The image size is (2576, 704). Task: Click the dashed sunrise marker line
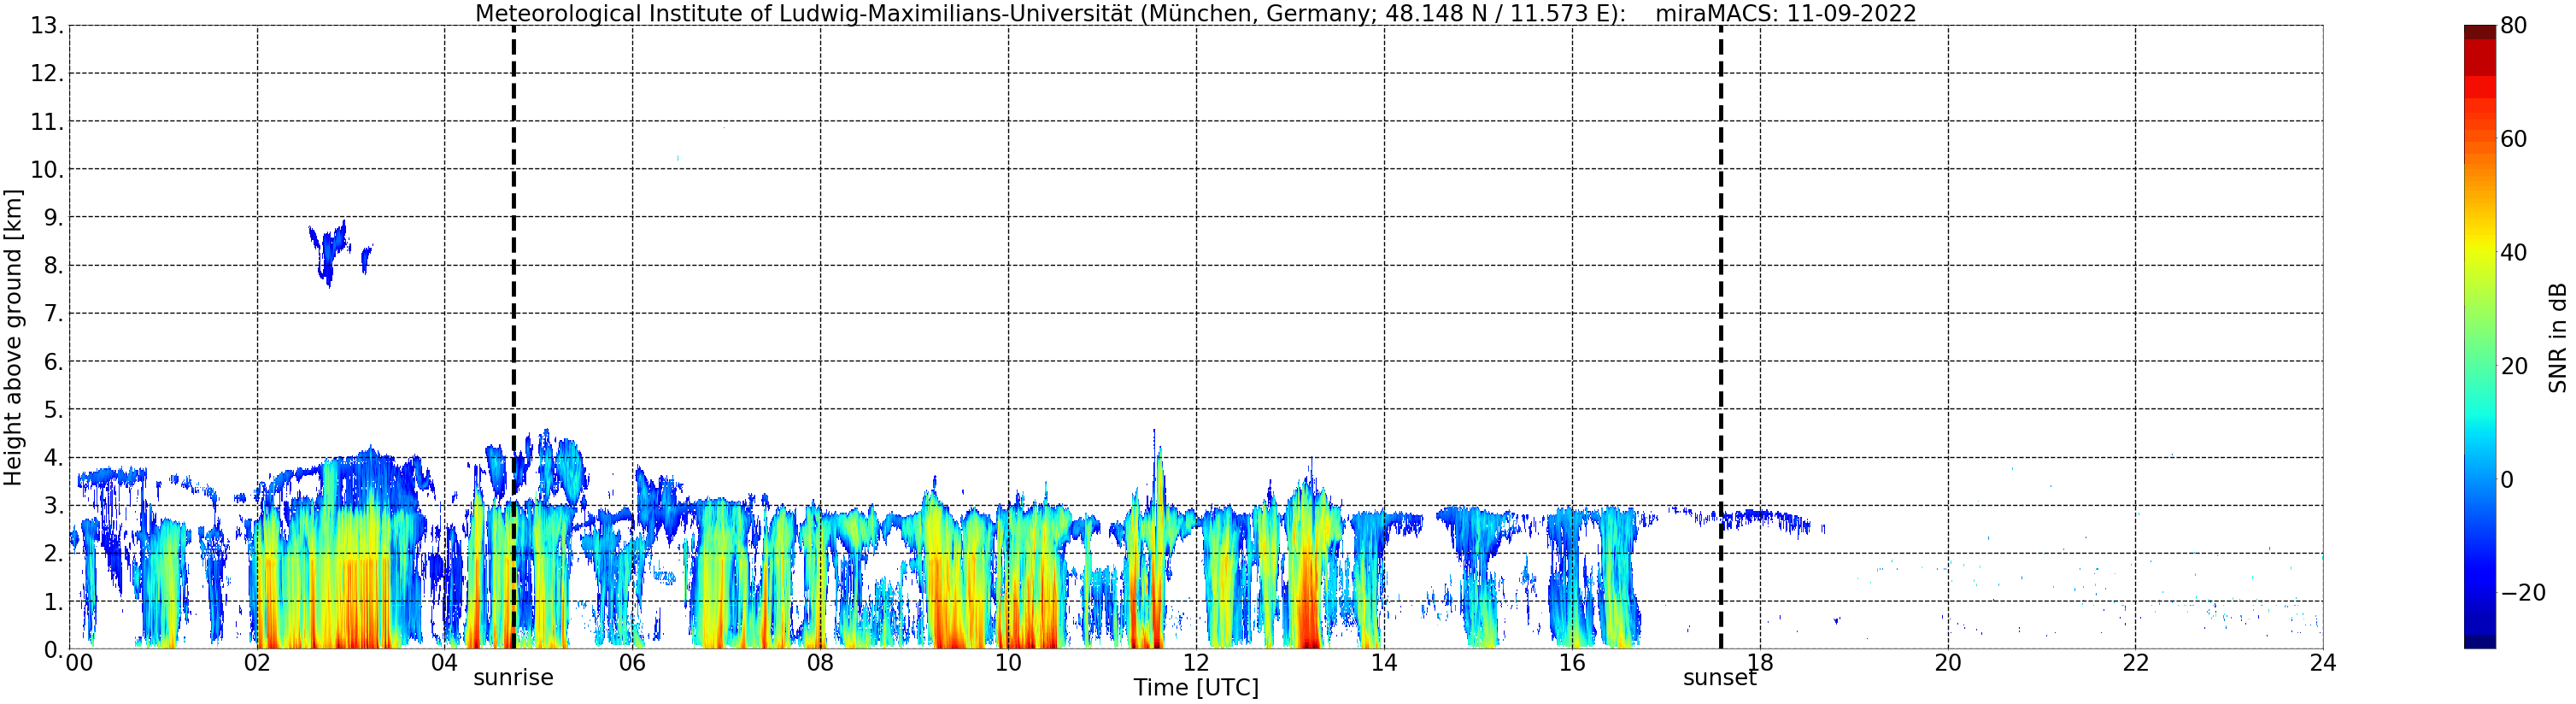[514, 337]
